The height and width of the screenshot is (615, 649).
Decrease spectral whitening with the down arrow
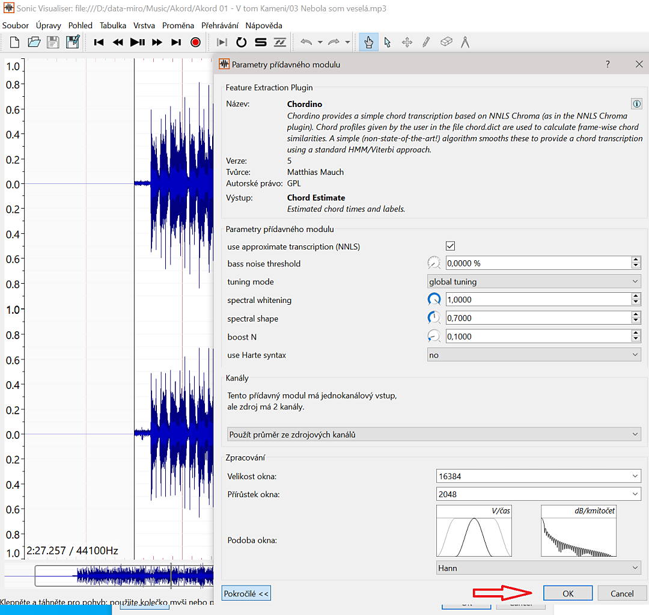636,303
